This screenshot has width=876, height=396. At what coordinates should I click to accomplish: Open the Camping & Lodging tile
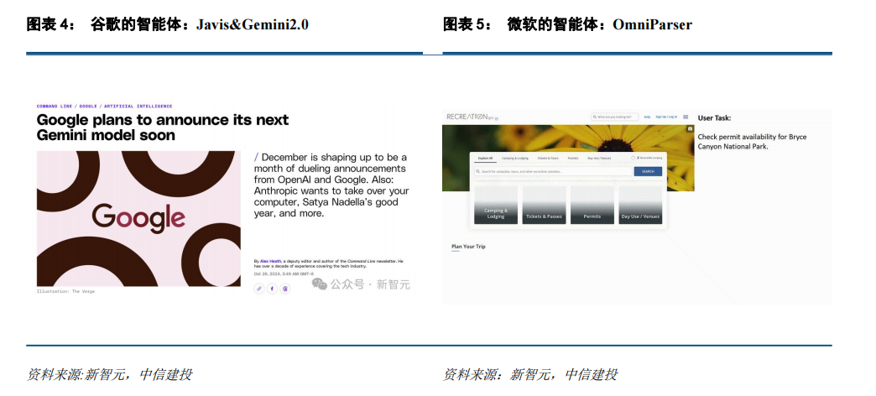click(496, 205)
